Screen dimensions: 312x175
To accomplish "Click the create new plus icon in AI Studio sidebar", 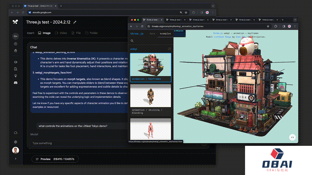I will coord(16,44).
